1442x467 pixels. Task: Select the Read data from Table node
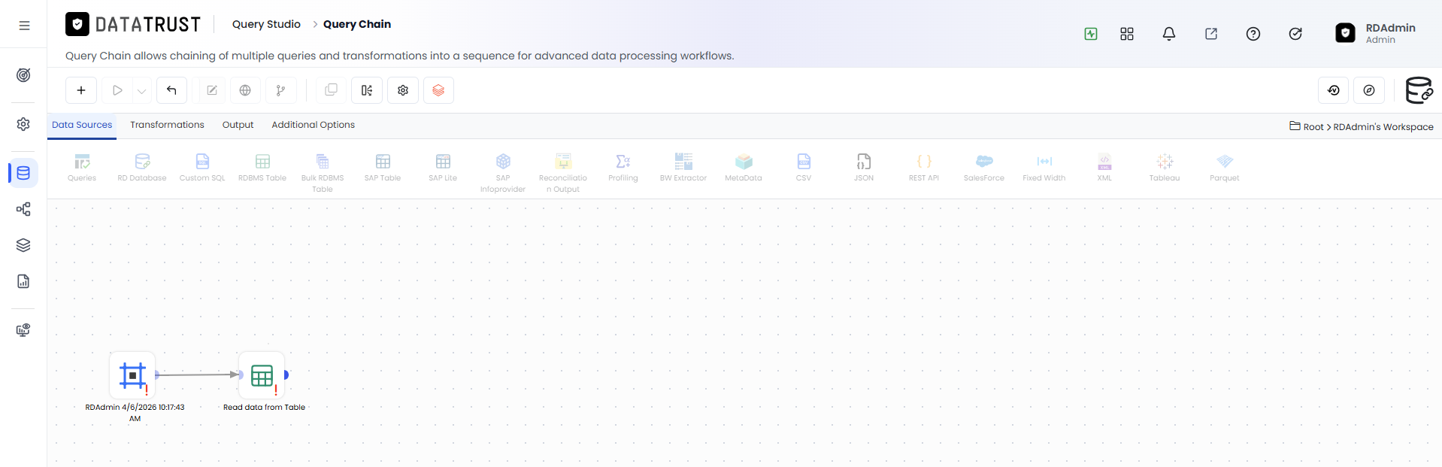[262, 375]
